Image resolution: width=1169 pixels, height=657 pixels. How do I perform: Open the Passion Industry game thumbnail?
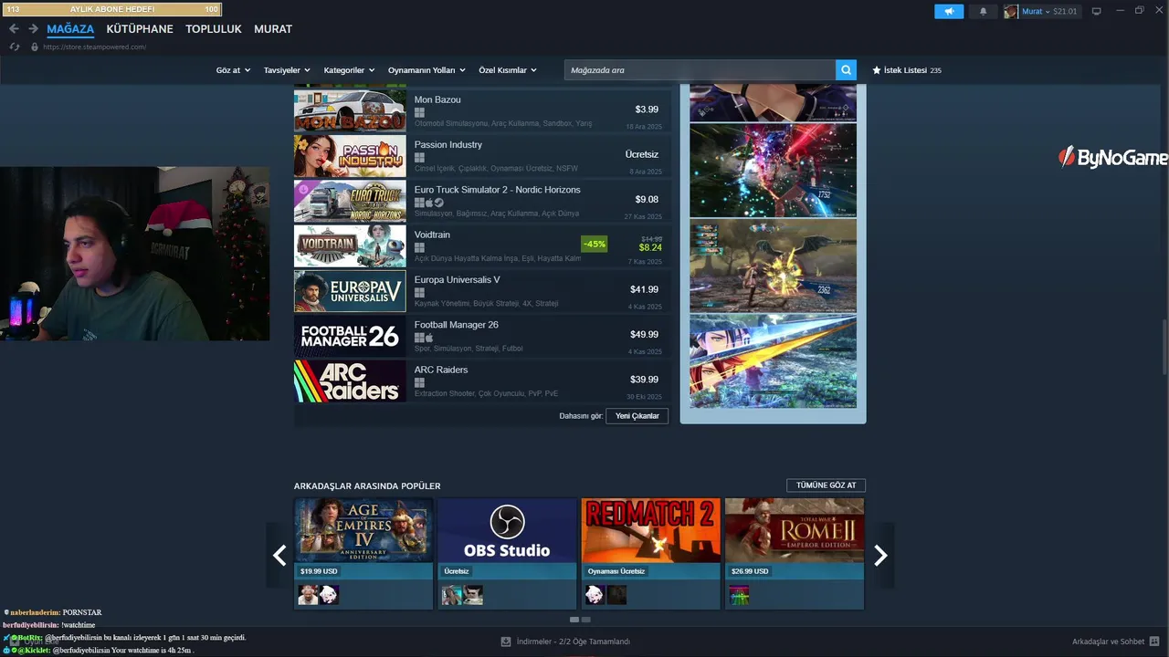pyautogui.click(x=350, y=155)
